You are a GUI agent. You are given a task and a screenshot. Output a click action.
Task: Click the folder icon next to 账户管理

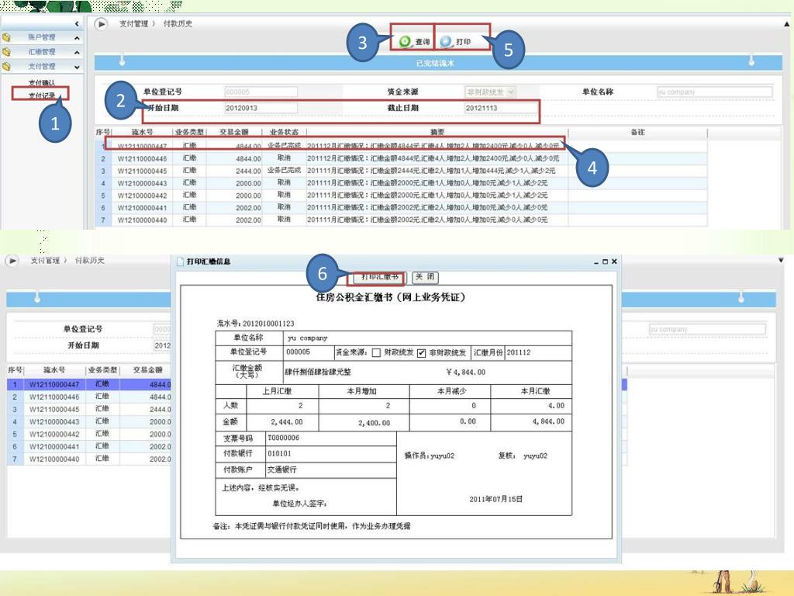[x=7, y=37]
